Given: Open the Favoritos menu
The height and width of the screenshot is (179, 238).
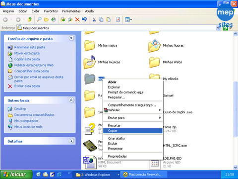Looking at the screenshot, I should point(51,11).
